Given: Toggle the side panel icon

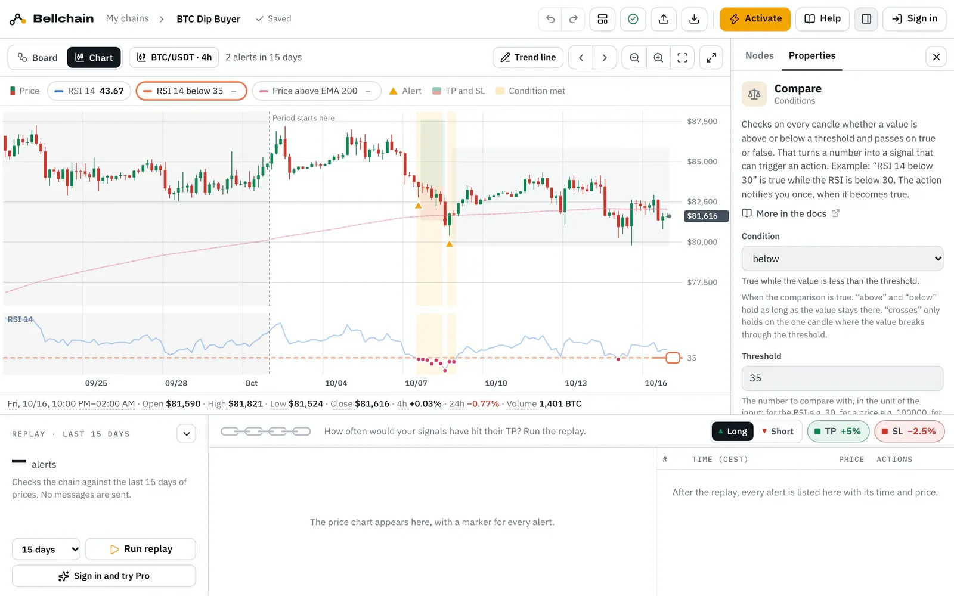Looking at the screenshot, I should [866, 19].
